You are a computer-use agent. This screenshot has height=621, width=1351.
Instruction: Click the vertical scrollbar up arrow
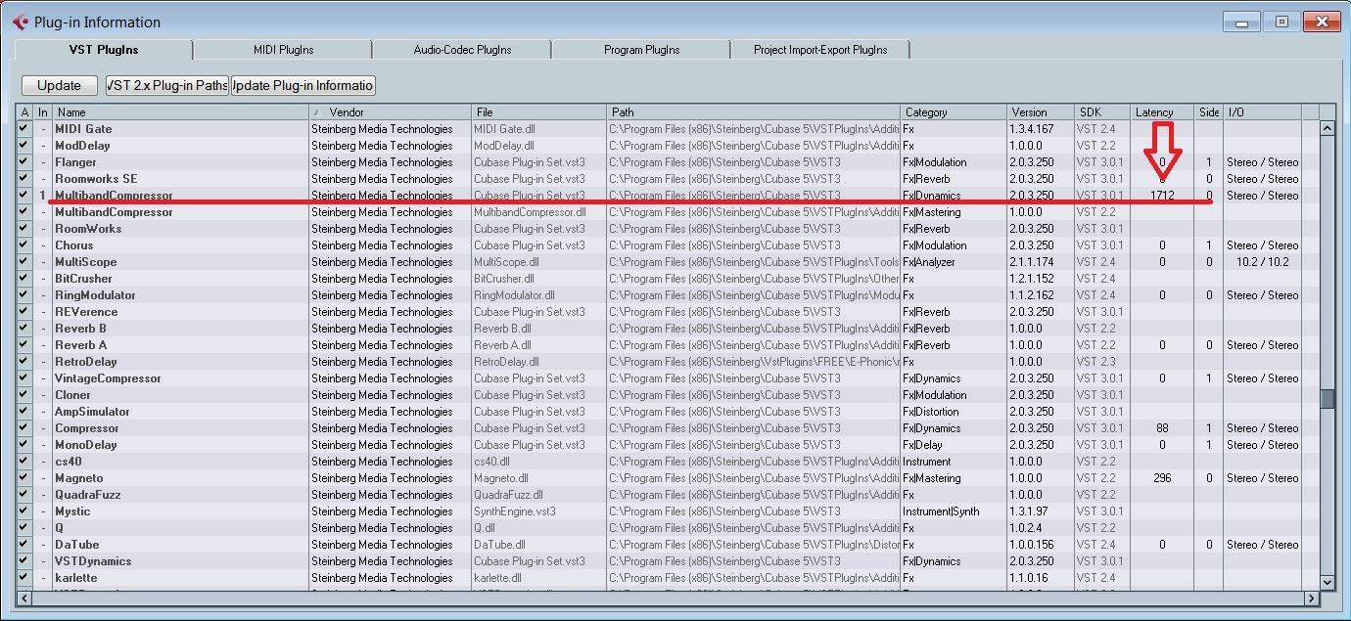coord(1328,128)
